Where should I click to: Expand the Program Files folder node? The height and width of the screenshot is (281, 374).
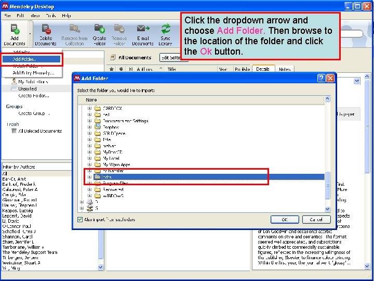[89, 183]
